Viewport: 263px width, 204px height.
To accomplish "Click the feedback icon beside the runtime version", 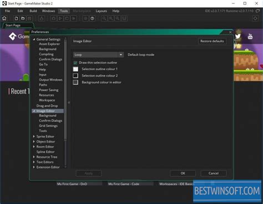I will point(257,11).
